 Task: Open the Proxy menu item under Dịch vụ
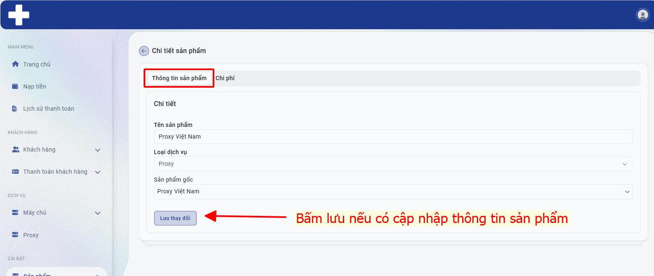click(x=31, y=235)
